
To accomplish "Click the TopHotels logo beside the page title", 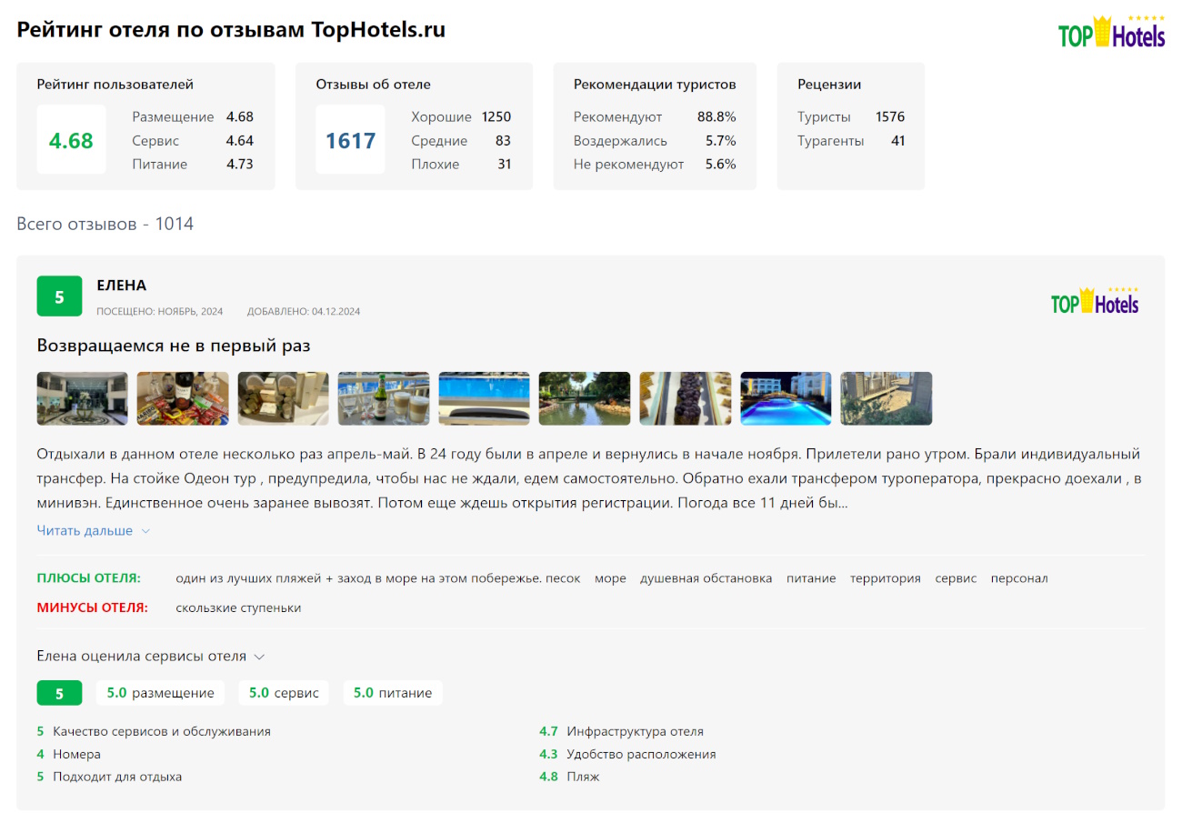I will coord(1111,31).
